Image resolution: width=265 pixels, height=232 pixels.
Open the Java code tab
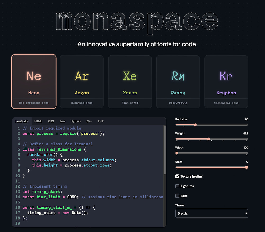pyautogui.click(x=63, y=121)
